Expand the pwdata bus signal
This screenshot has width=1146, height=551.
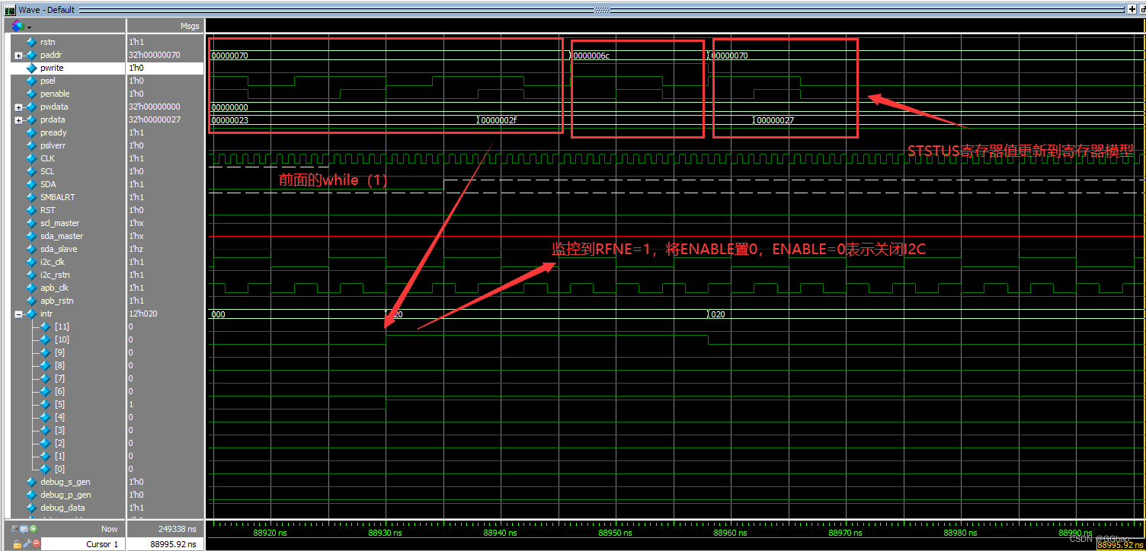coord(18,107)
